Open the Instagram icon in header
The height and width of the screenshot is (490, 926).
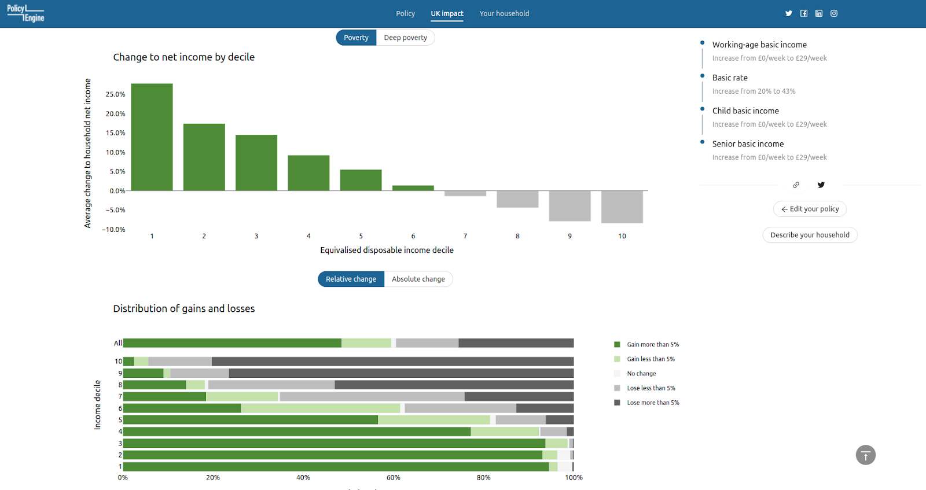(834, 13)
